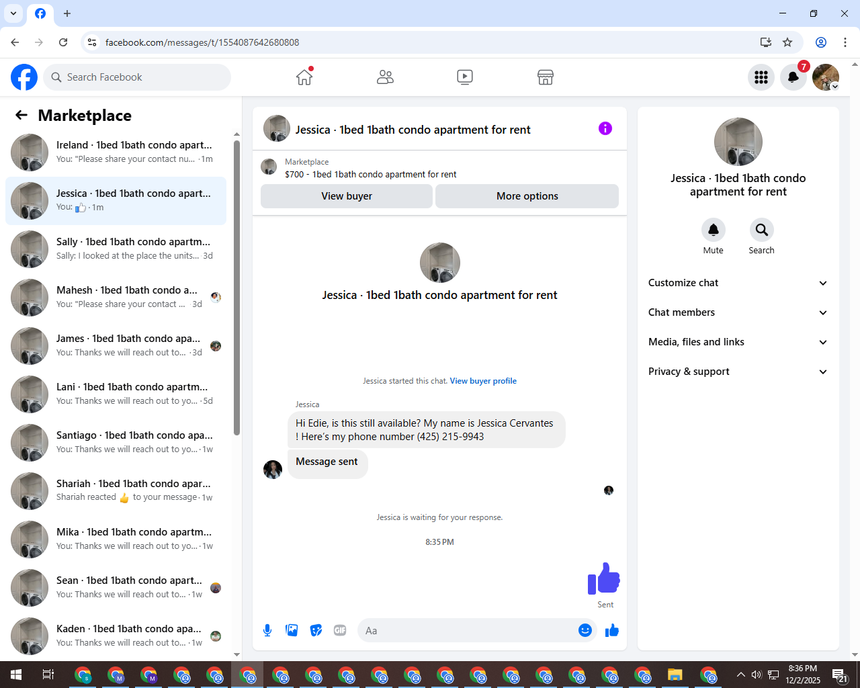The width and height of the screenshot is (860, 688).
Task: Click the Aa message input box
Action: 468,630
